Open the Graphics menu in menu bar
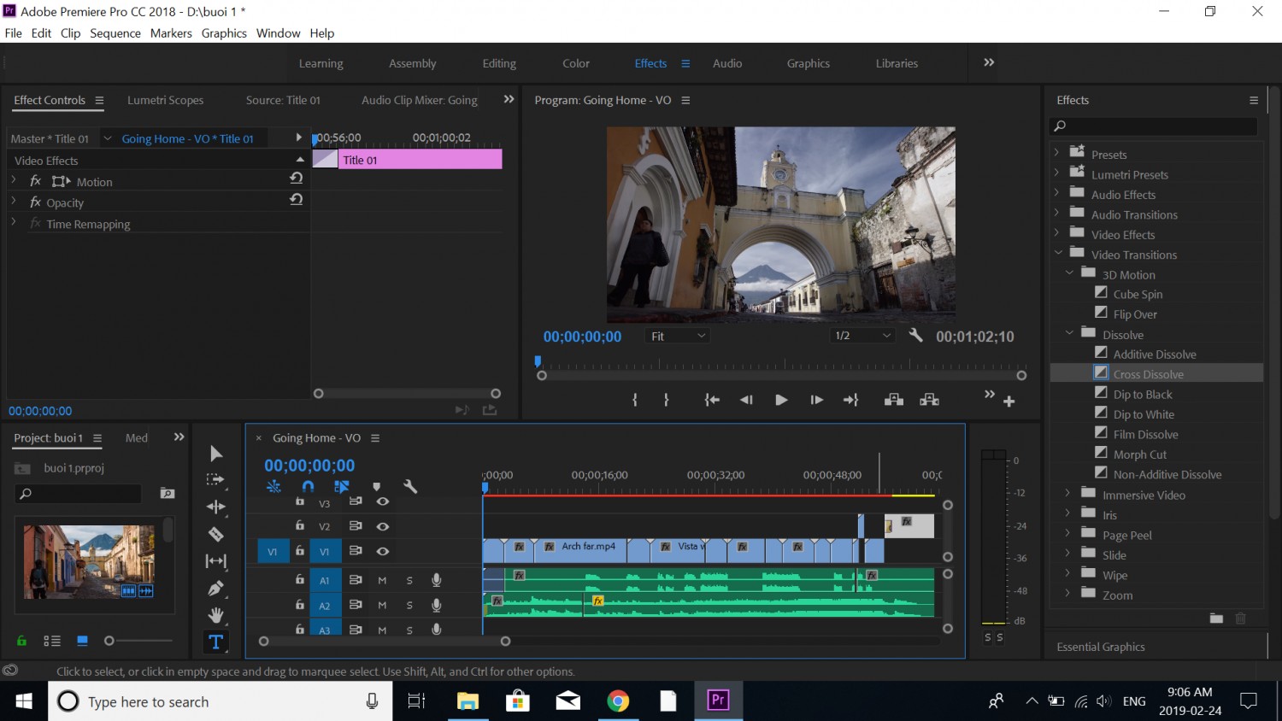 (224, 33)
